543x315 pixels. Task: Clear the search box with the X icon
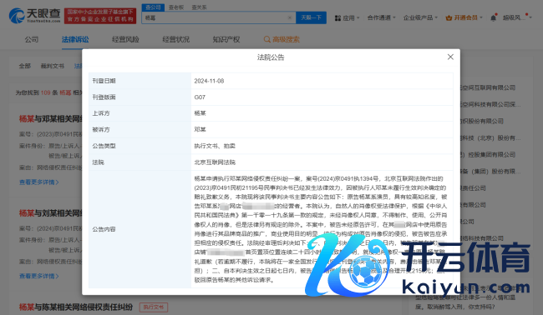pyautogui.click(x=290, y=17)
